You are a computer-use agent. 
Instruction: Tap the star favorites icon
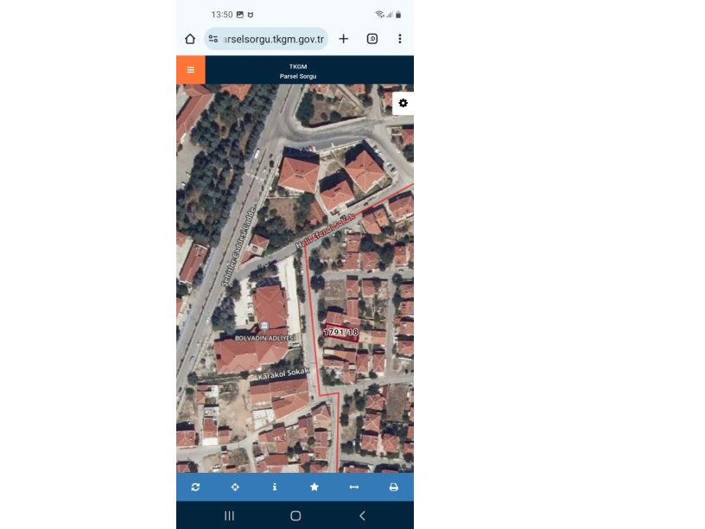point(314,487)
